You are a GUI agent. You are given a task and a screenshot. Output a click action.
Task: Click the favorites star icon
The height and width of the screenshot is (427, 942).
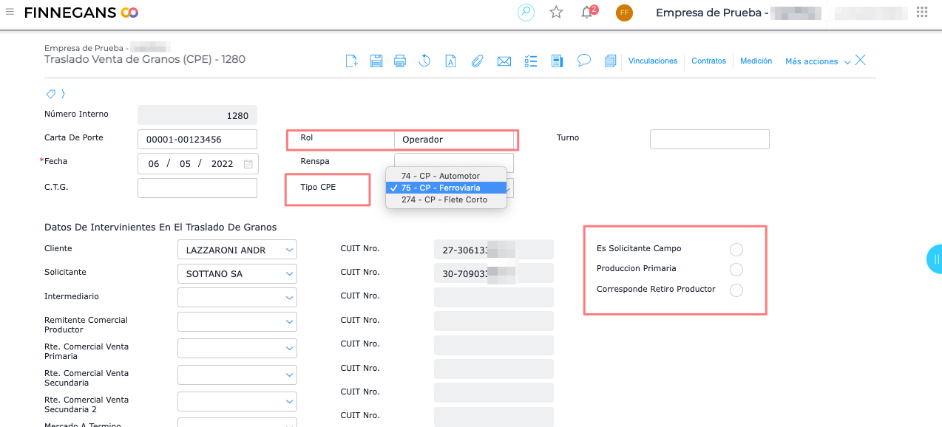click(x=556, y=13)
